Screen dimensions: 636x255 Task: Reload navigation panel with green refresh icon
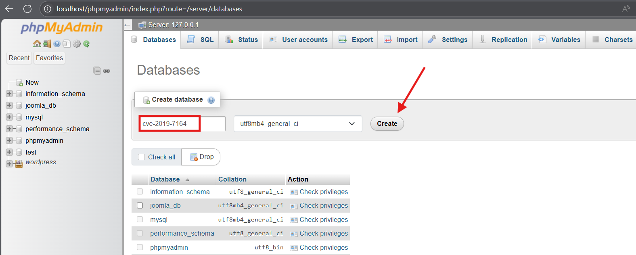pos(86,44)
